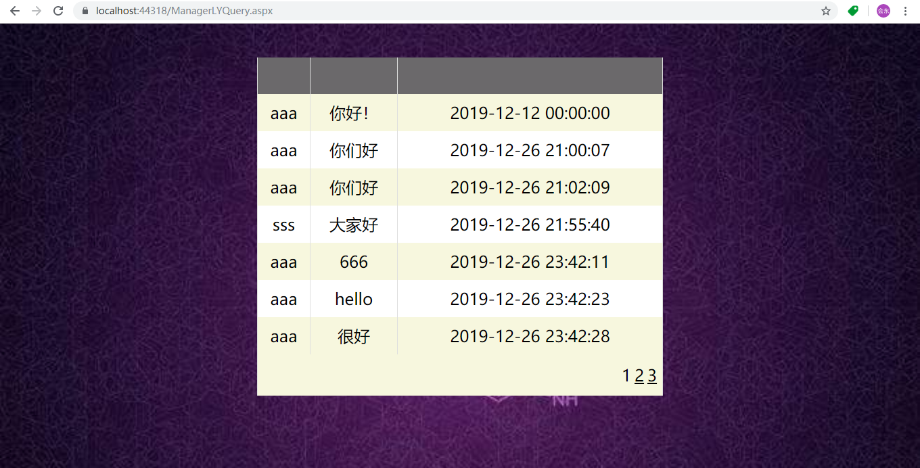Focus the localhost address bar
920x468 pixels.
406,11
